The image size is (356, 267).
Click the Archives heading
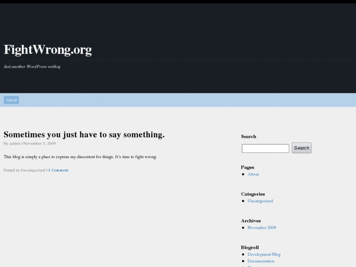click(251, 221)
